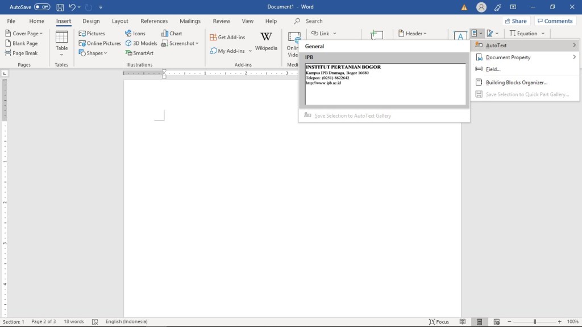This screenshot has width=582, height=327.
Task: Open Document Property submenu
Action: (508, 57)
